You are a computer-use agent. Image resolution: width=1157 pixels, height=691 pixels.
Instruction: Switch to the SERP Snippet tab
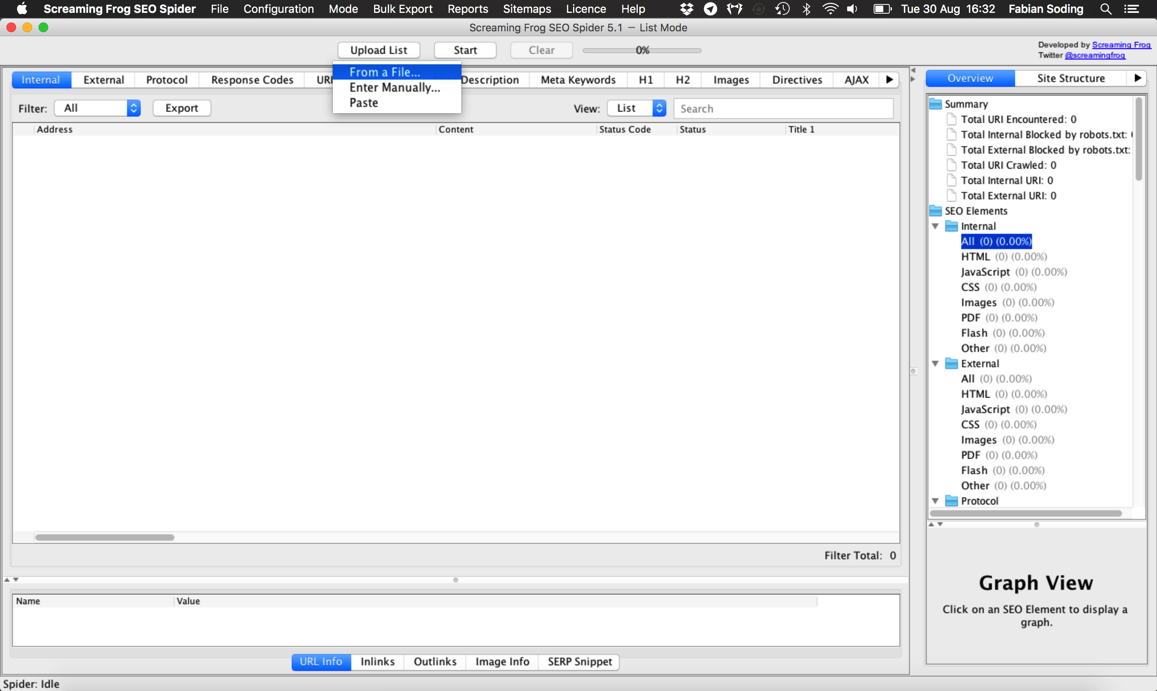580,662
